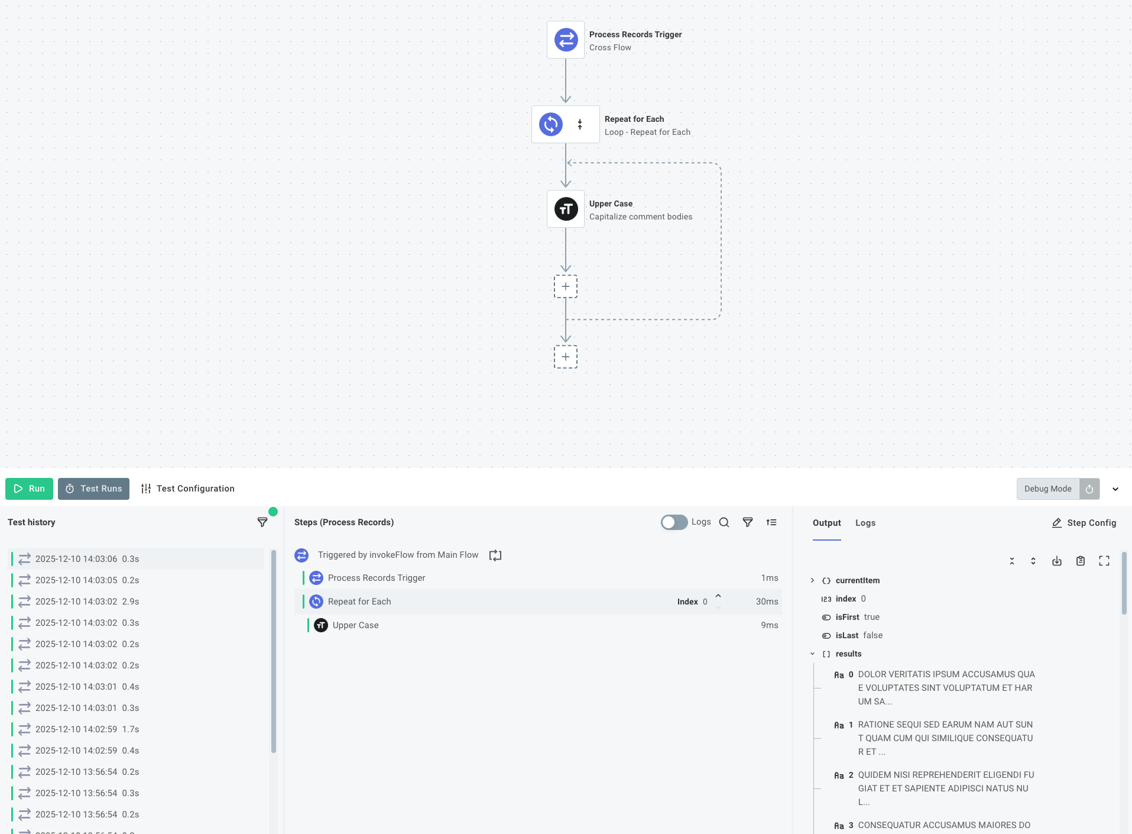Viewport: 1132px width, 834px height.
Task: Open the Process Records Trigger node icon
Action: [x=565, y=40]
